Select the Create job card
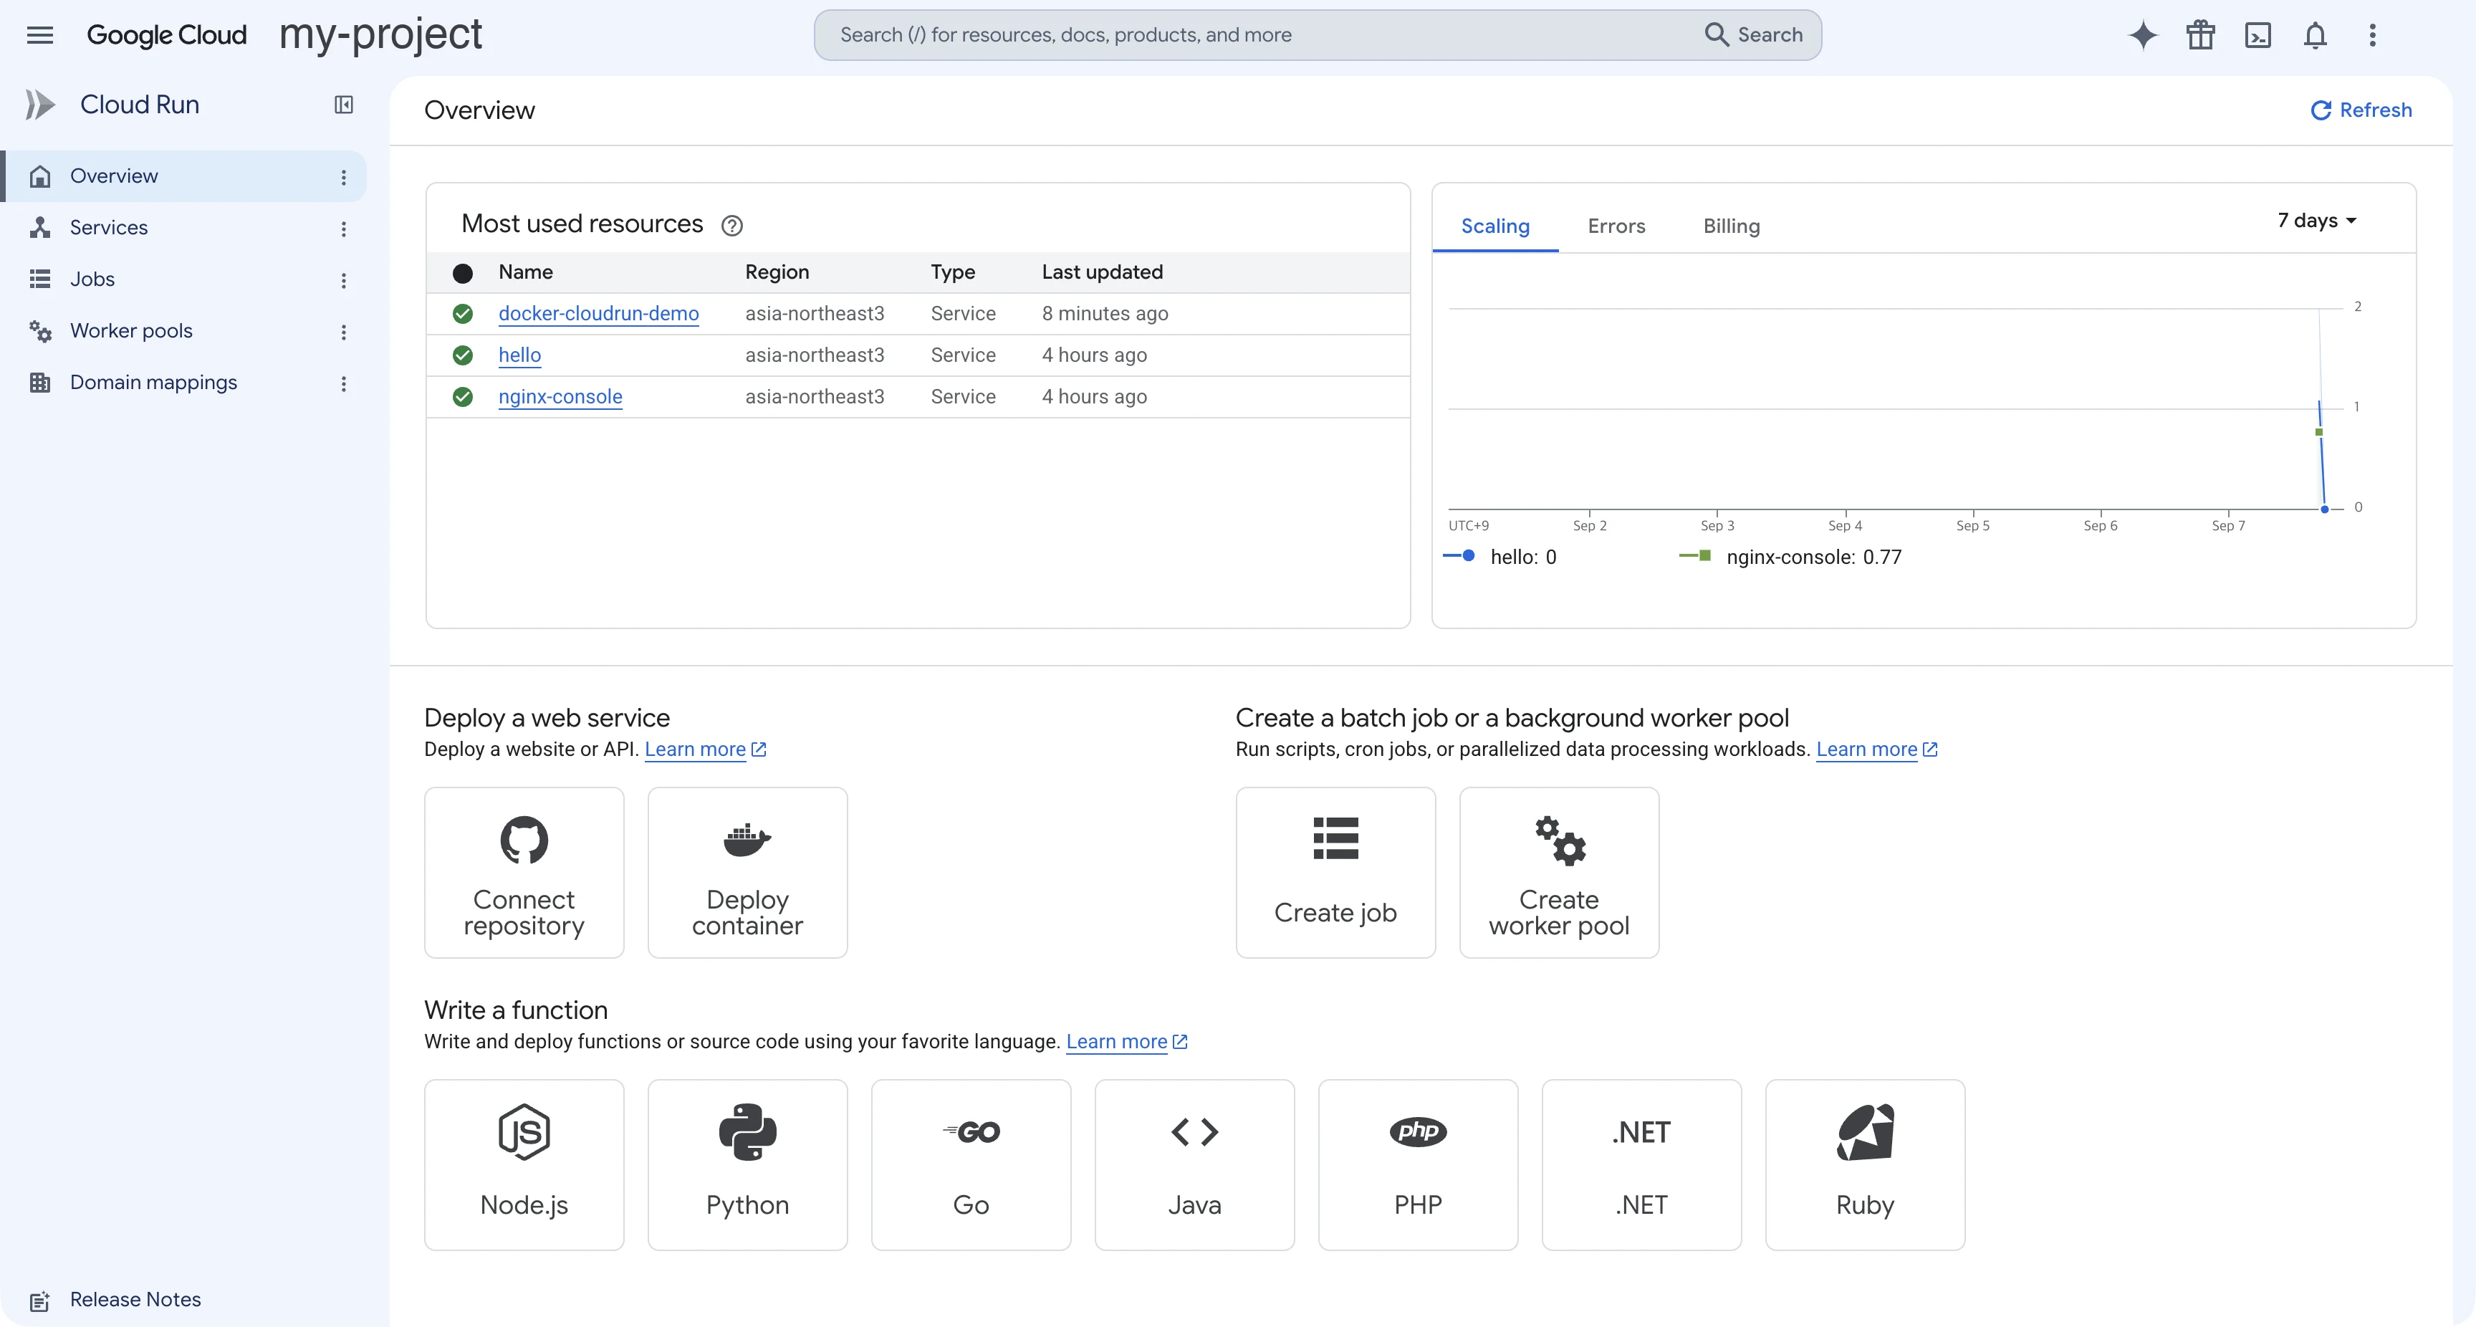 pyautogui.click(x=1335, y=872)
